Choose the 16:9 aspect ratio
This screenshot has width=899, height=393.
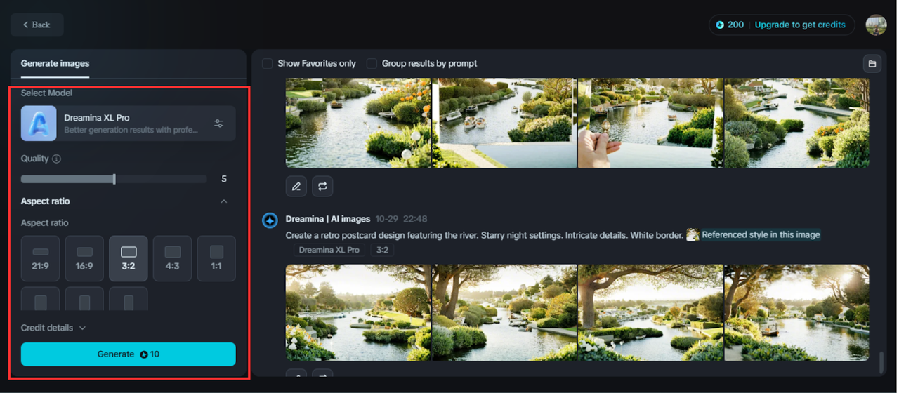(84, 258)
